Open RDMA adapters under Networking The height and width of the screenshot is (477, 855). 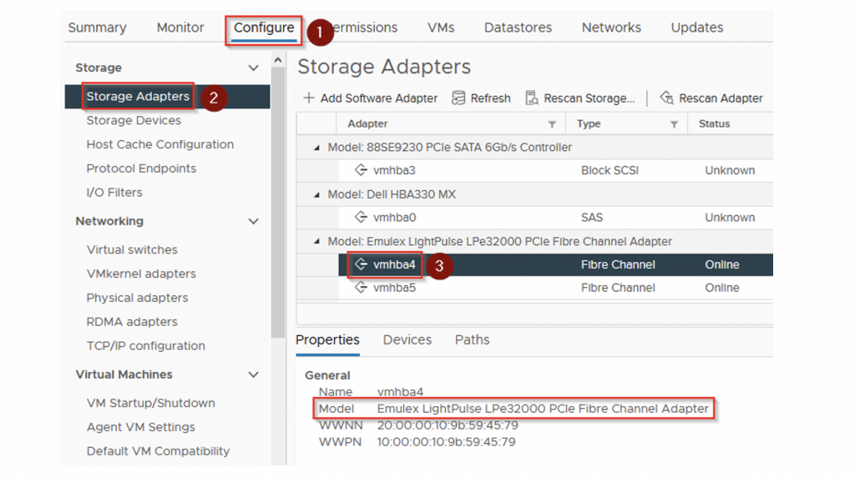(x=132, y=322)
